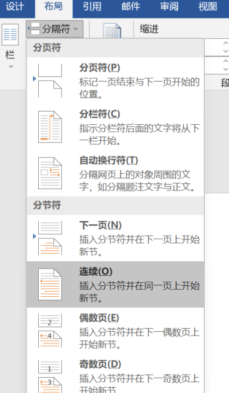Image resolution: width=229 pixels, height=393 pixels.
Task: Click the text wrapping break (自动换行符) icon
Action: click(50, 173)
